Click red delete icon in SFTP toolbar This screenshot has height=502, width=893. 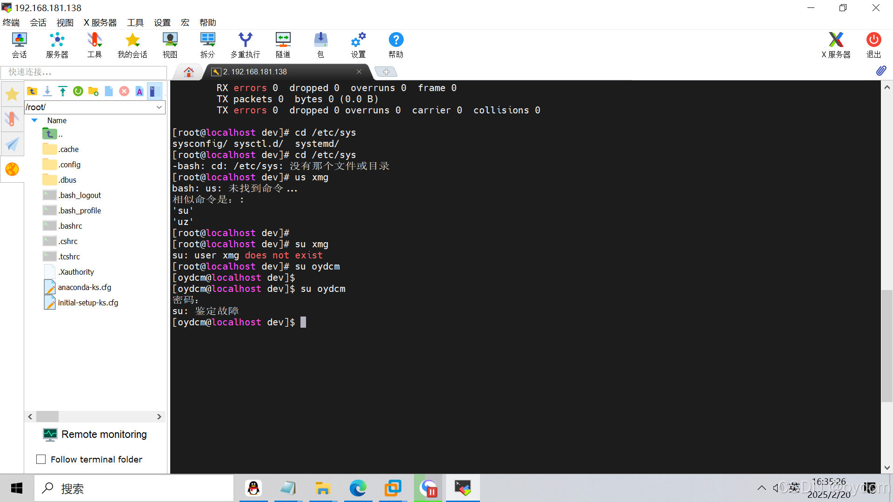click(124, 91)
